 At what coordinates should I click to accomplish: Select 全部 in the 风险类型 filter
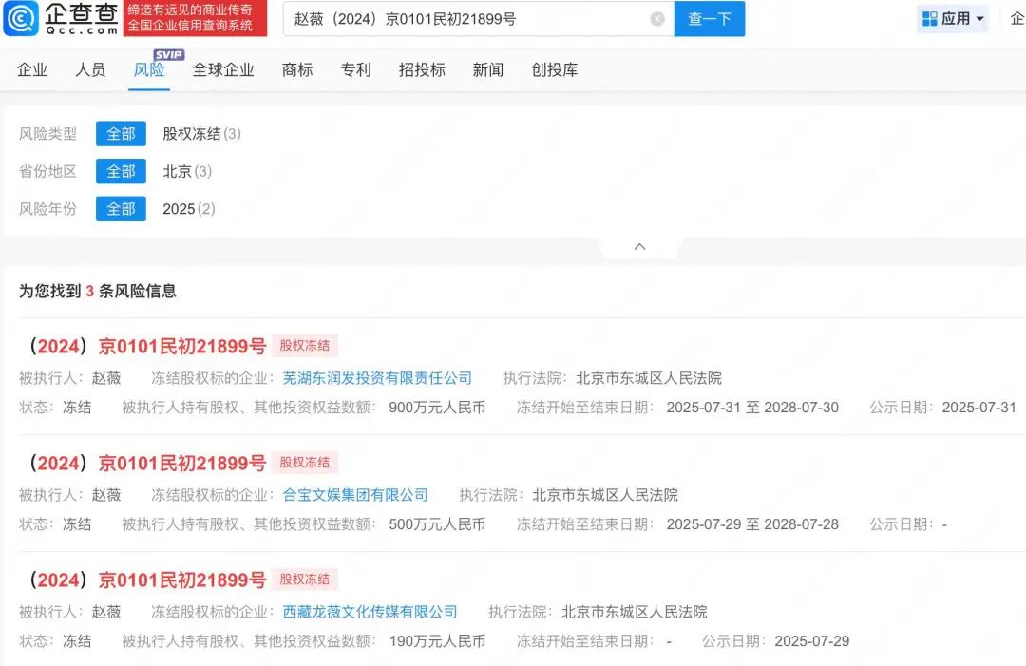[x=121, y=134]
